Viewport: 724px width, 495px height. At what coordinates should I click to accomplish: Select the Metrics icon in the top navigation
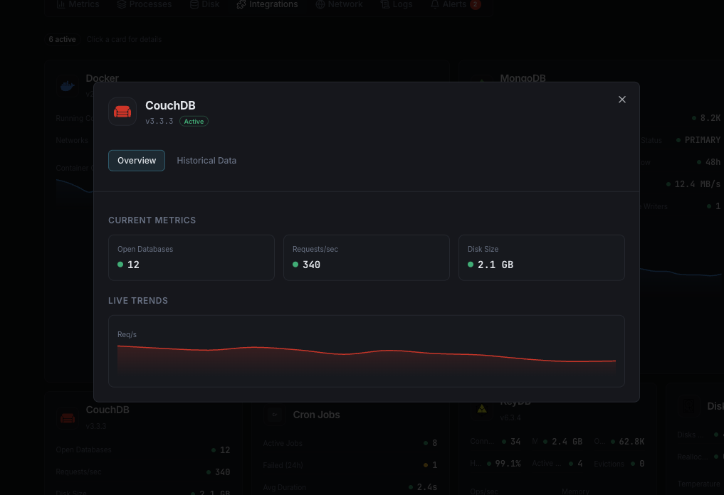pyautogui.click(x=62, y=4)
